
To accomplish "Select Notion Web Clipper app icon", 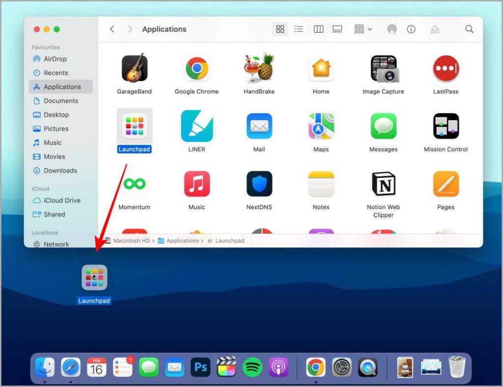I will pyautogui.click(x=384, y=184).
